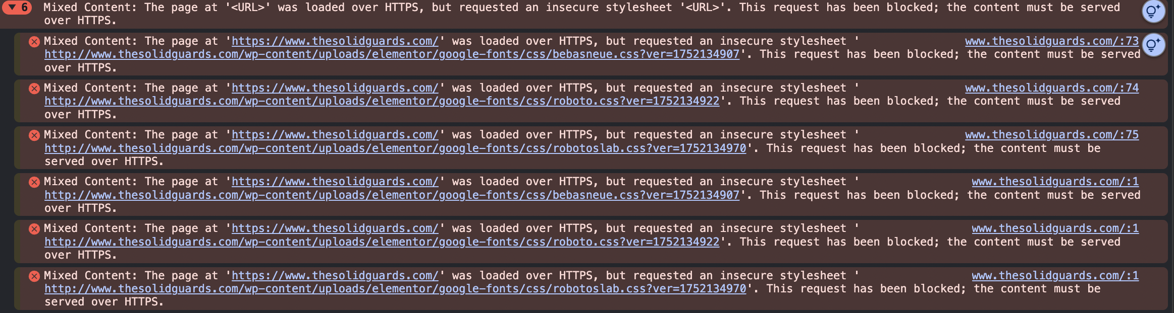Viewport: 1174px width, 313px height.
Task: Click 'served over HTTPS.' ending the :75 error
Action: pyautogui.click(x=104, y=162)
